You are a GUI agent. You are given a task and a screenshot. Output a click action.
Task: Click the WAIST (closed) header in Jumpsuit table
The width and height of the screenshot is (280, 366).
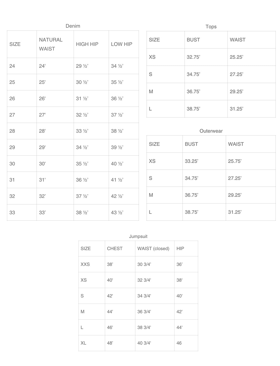(x=153, y=249)
